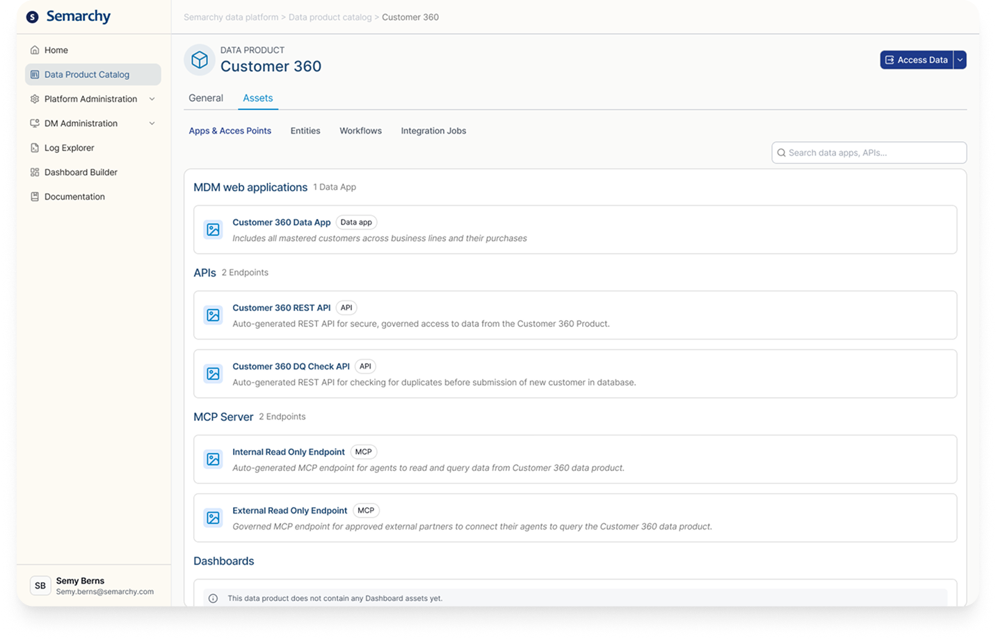Click the Documentation book icon

(35, 196)
